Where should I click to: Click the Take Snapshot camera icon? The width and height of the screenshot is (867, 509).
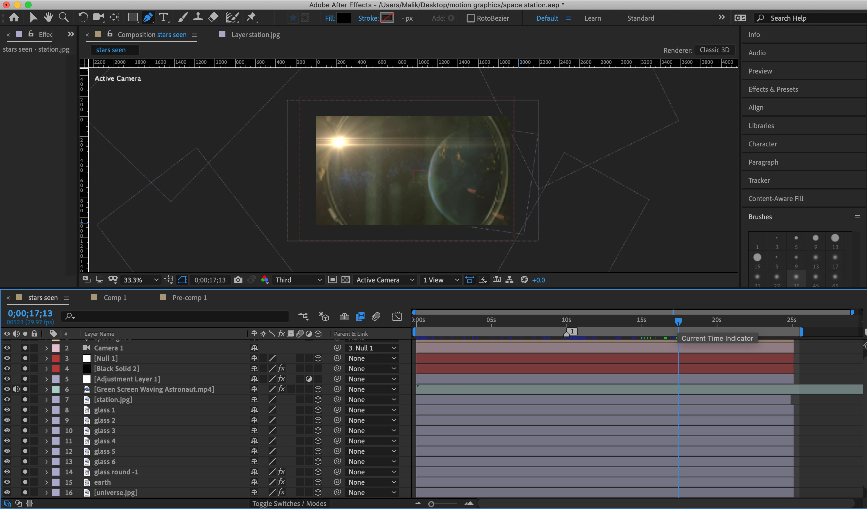238,280
